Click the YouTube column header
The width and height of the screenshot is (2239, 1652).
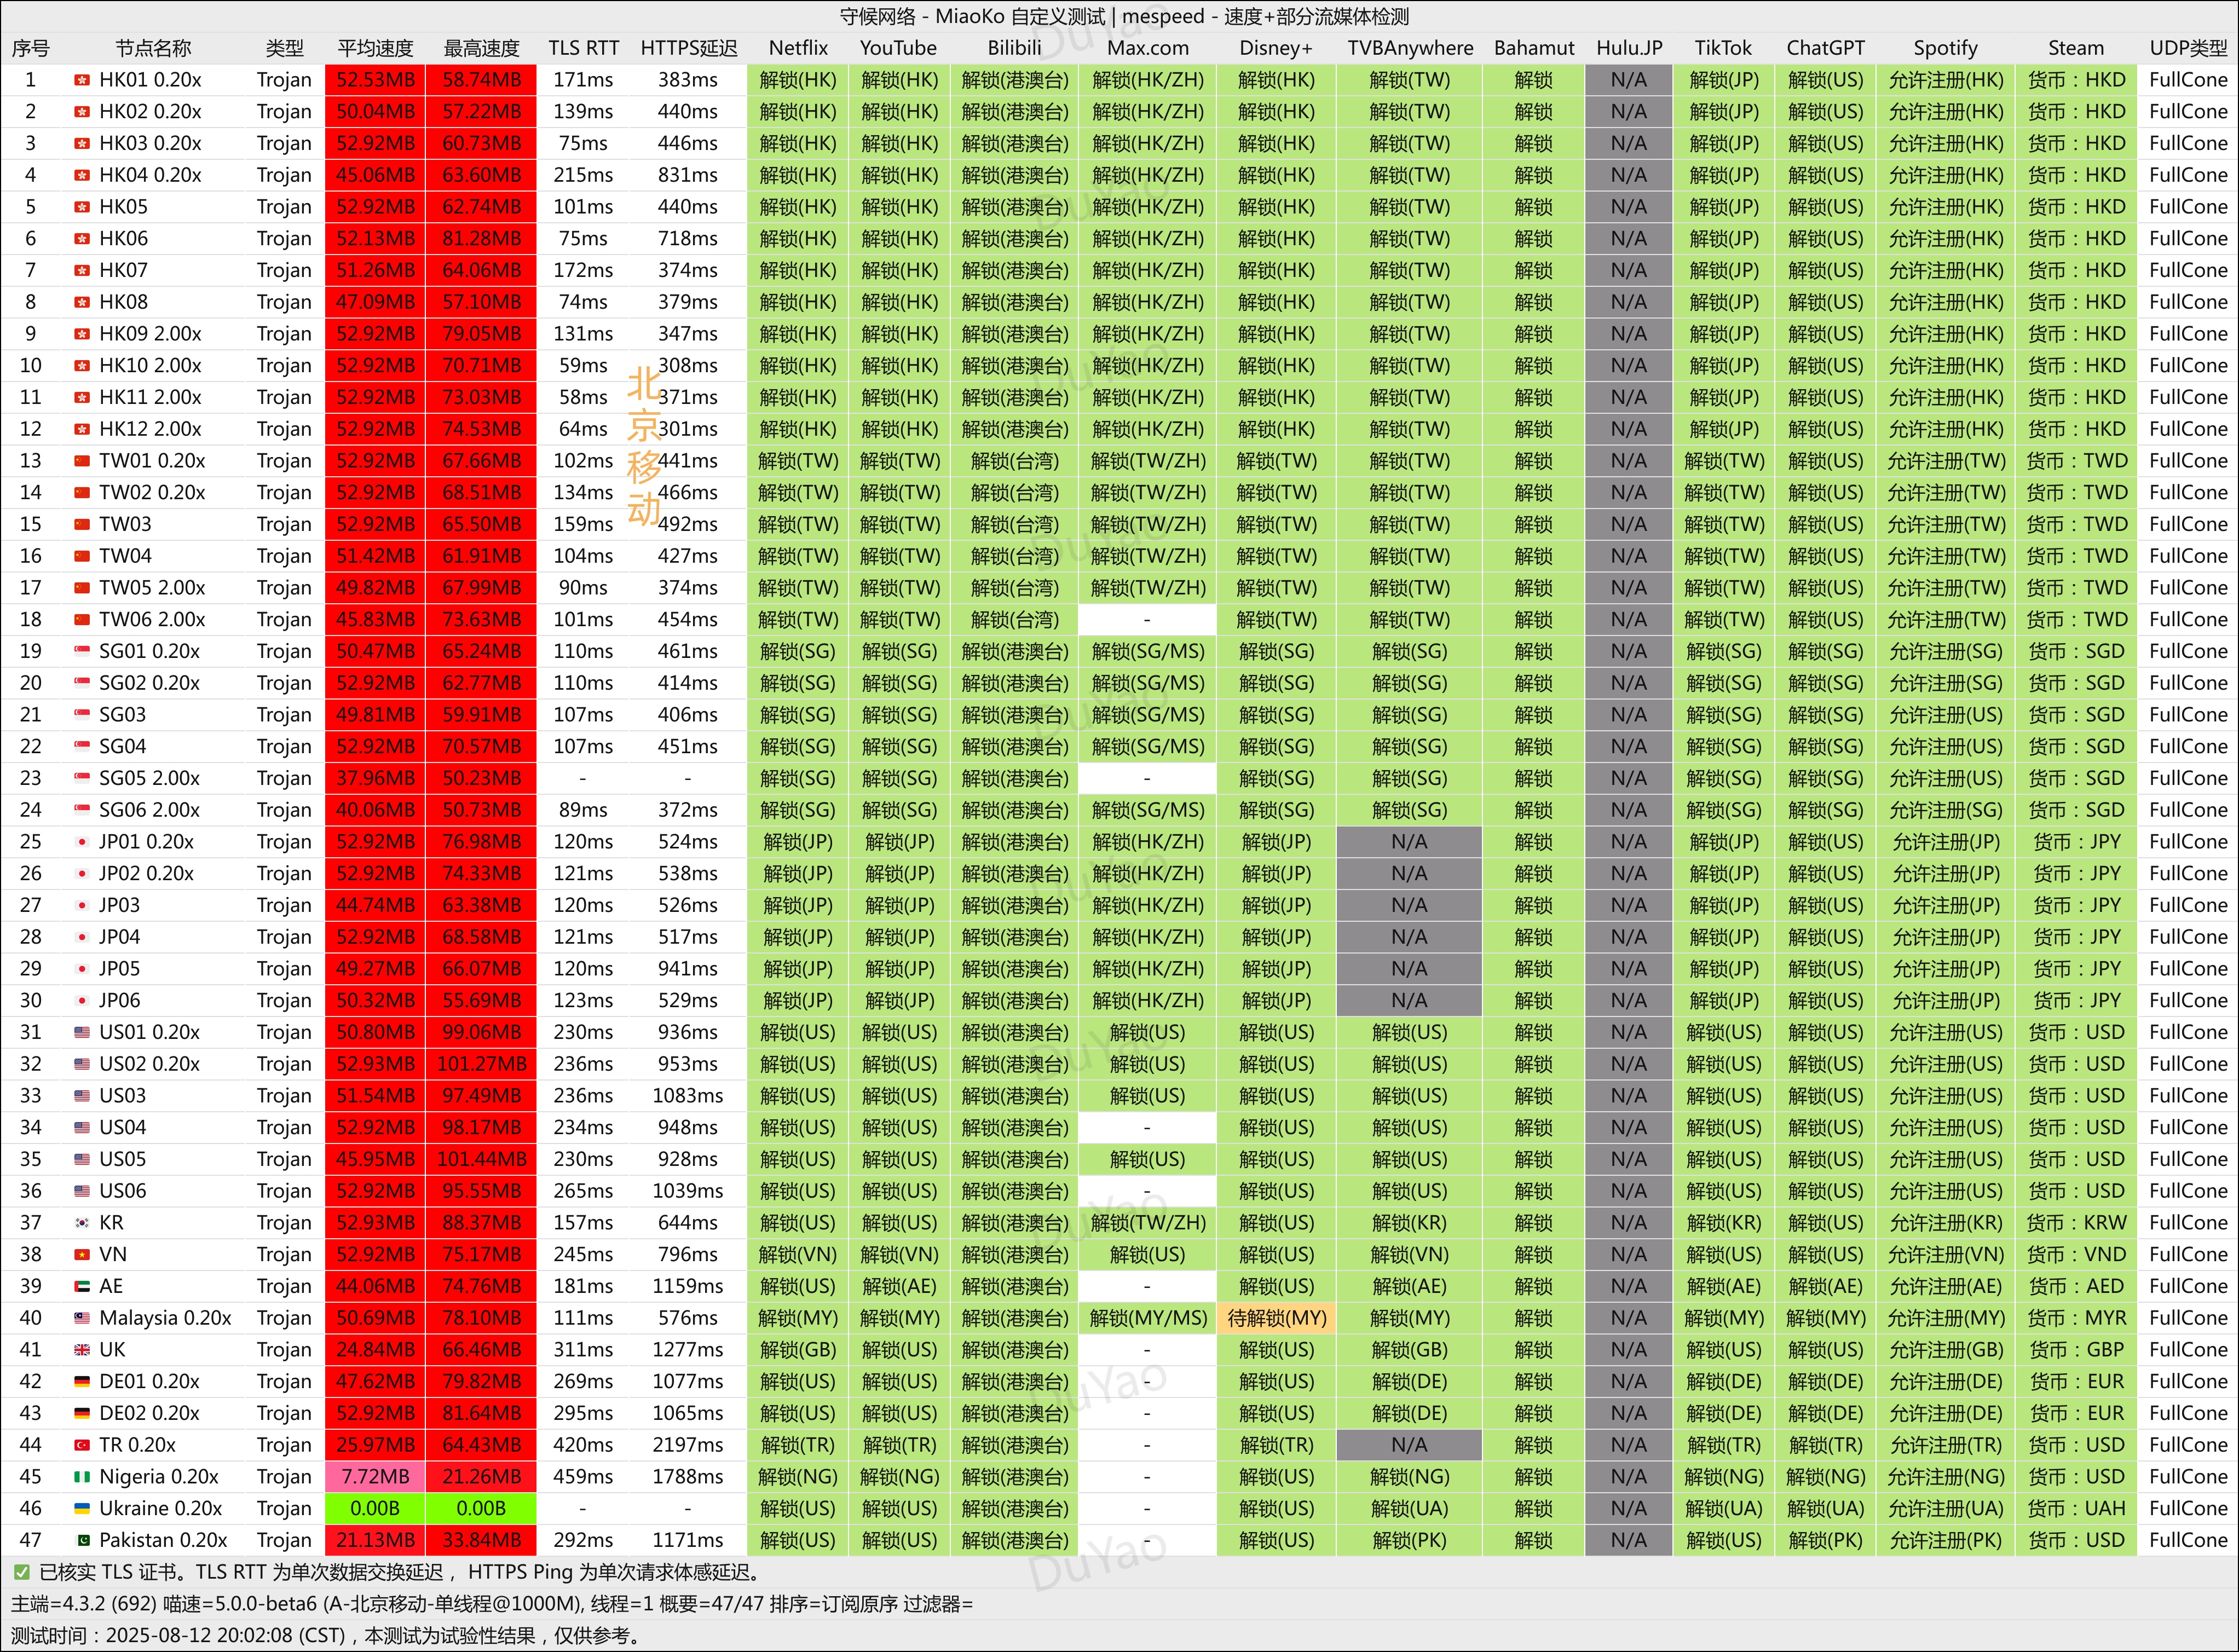coord(899,48)
